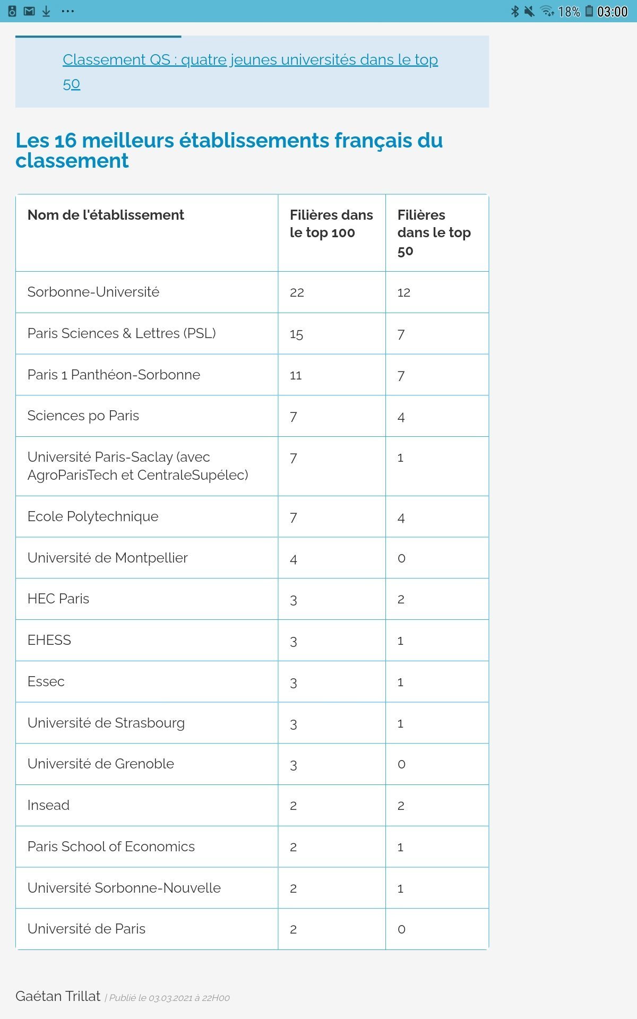Image resolution: width=637 pixels, height=1019 pixels.
Task: Click the author name Gaétan Trillat
Action: click(58, 996)
